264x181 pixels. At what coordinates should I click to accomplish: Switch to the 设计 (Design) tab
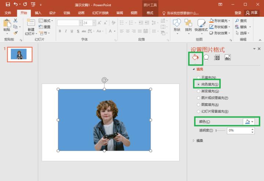(52, 13)
